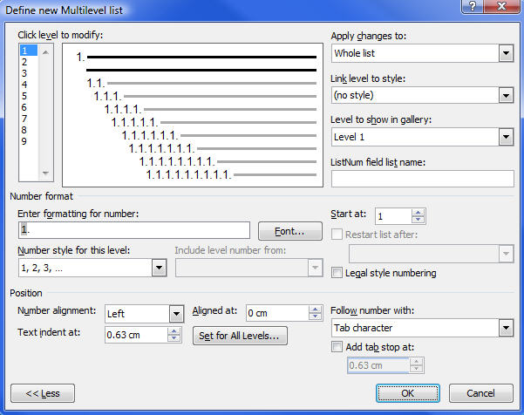
Task: Select level 2 in the level list
Action: tap(29, 62)
